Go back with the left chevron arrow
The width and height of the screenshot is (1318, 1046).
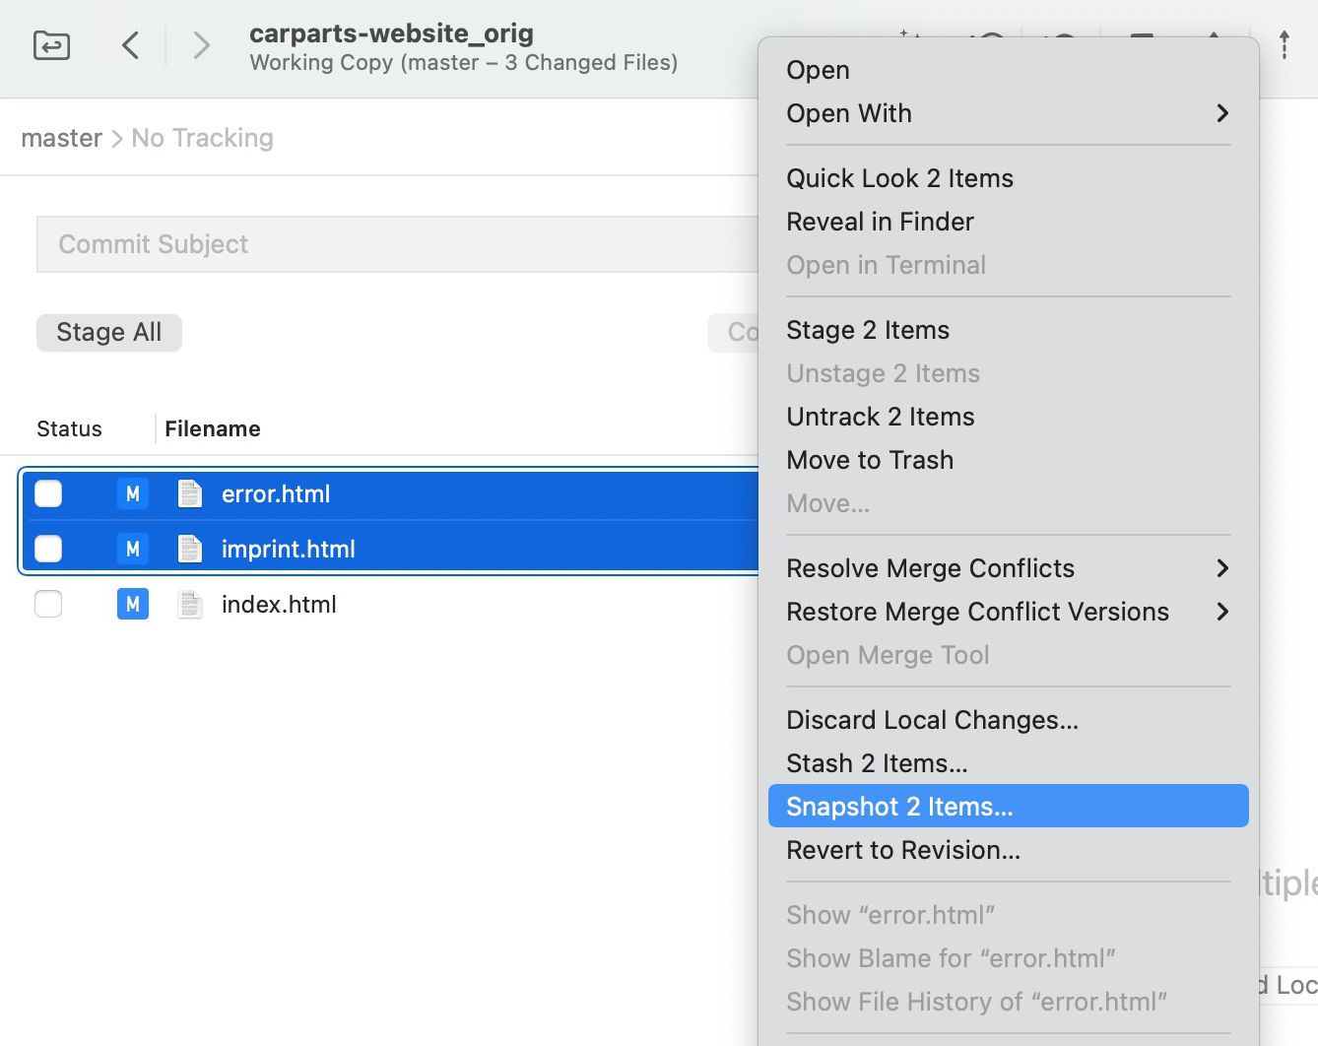coord(130,45)
